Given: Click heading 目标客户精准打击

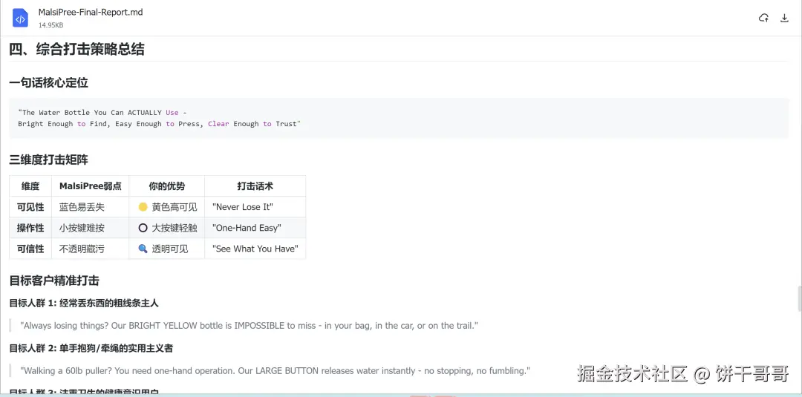Looking at the screenshot, I should click(x=54, y=280).
